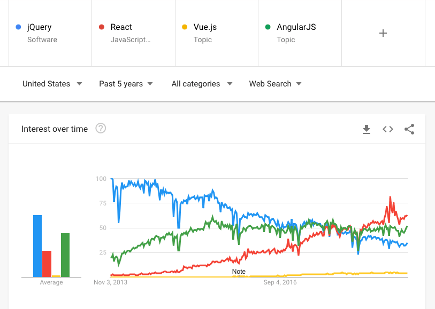This screenshot has height=309, width=435.
Task: Click the Interest over time panel title
Action: click(x=55, y=129)
